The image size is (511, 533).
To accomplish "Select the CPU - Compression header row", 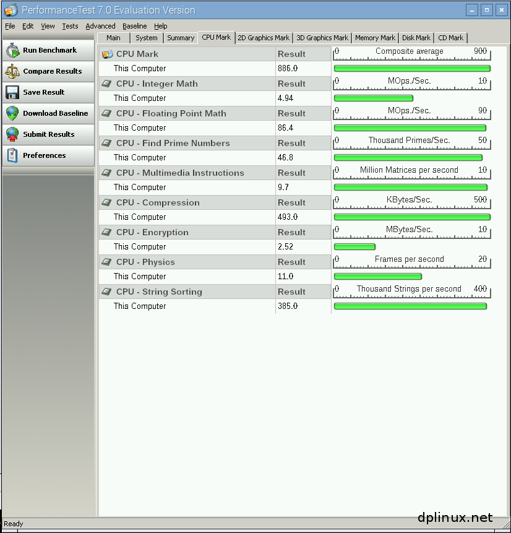I will (215, 202).
